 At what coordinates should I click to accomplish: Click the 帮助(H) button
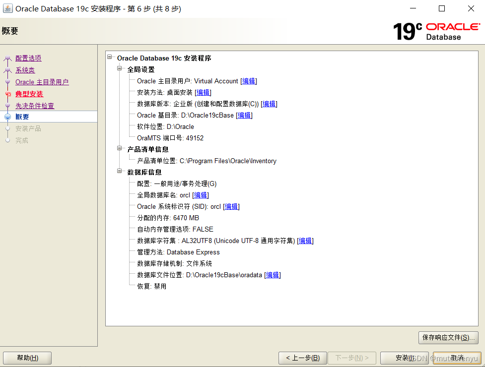(x=27, y=358)
